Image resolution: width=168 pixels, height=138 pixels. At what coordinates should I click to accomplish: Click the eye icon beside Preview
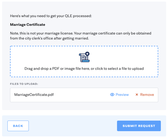click(112, 95)
